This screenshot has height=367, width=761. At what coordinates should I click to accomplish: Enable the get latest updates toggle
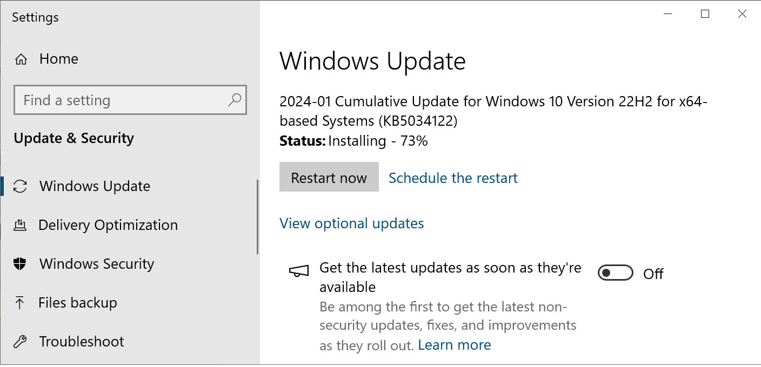pyautogui.click(x=615, y=274)
